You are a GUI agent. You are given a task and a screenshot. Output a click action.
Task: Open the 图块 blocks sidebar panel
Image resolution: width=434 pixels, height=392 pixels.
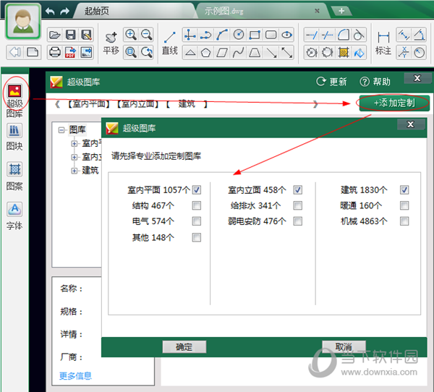(14, 137)
